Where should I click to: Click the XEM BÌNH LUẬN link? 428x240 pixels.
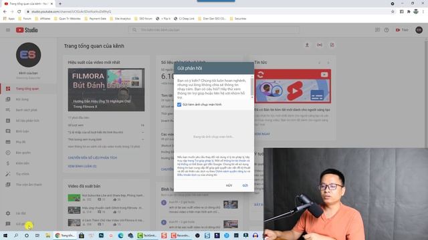coord(82,166)
